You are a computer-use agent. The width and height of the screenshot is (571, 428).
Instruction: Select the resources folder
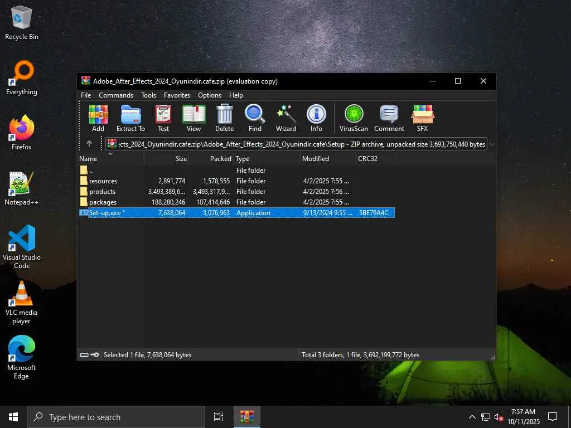pos(236,181)
